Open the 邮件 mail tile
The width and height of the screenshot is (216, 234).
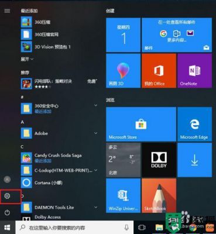tap(177, 35)
